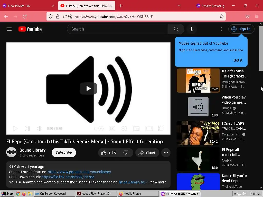Open the file-link.net download link

tap(68, 177)
